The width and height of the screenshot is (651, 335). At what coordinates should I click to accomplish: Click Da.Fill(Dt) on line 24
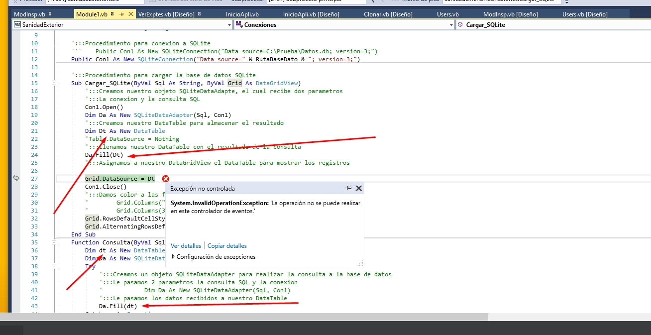click(x=104, y=155)
